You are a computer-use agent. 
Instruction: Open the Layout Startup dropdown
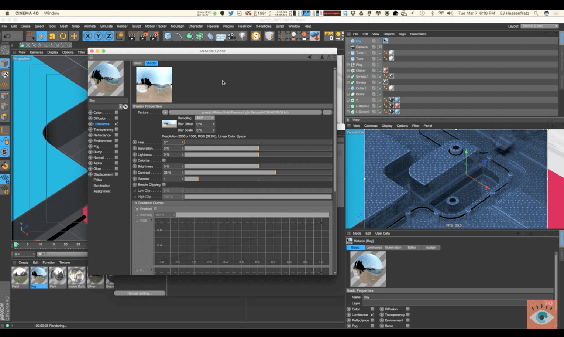click(x=540, y=26)
